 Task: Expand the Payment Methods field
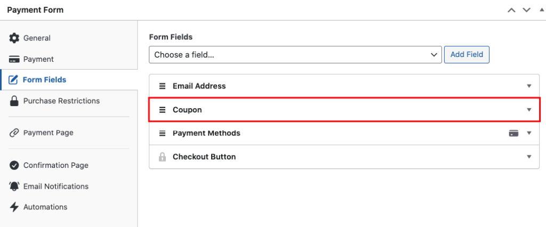529,133
